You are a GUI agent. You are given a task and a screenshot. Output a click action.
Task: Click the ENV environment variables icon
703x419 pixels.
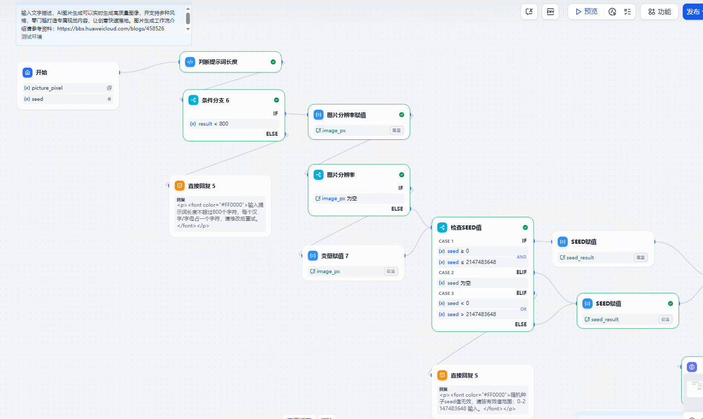(x=550, y=12)
